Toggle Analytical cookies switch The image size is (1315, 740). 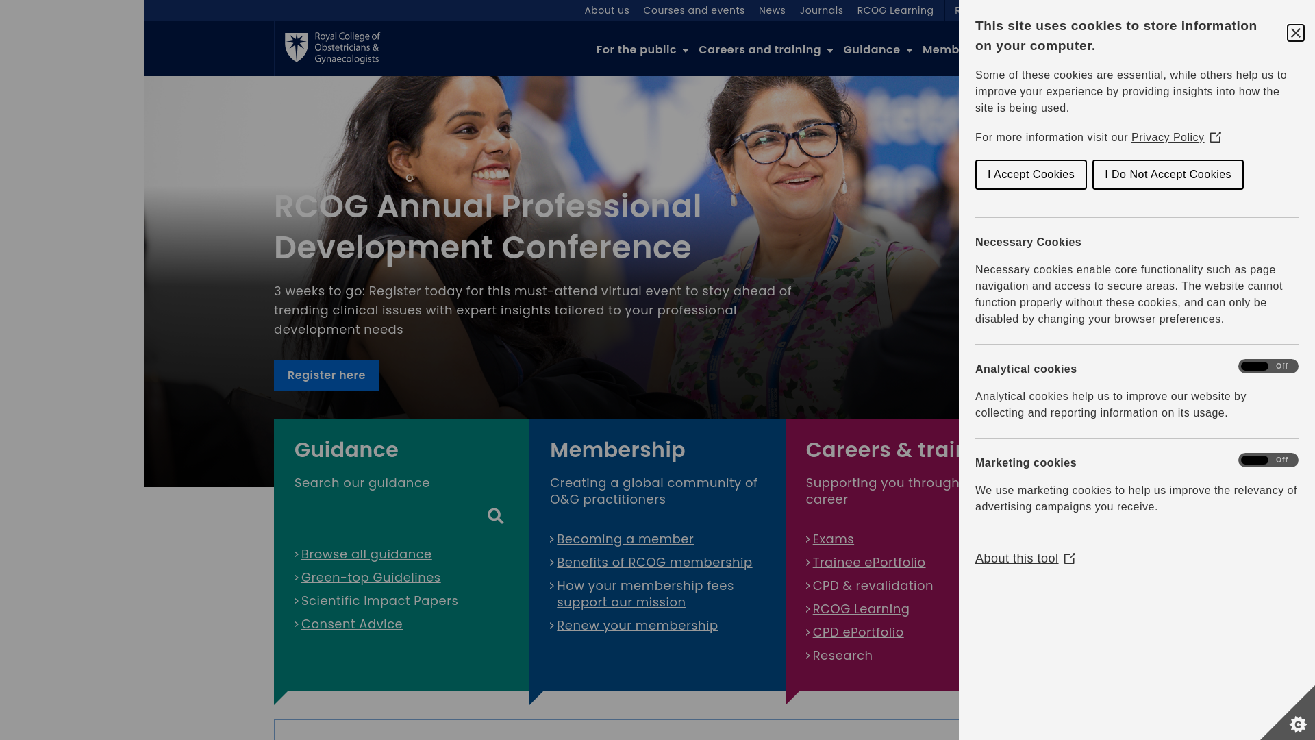pos(1268,367)
